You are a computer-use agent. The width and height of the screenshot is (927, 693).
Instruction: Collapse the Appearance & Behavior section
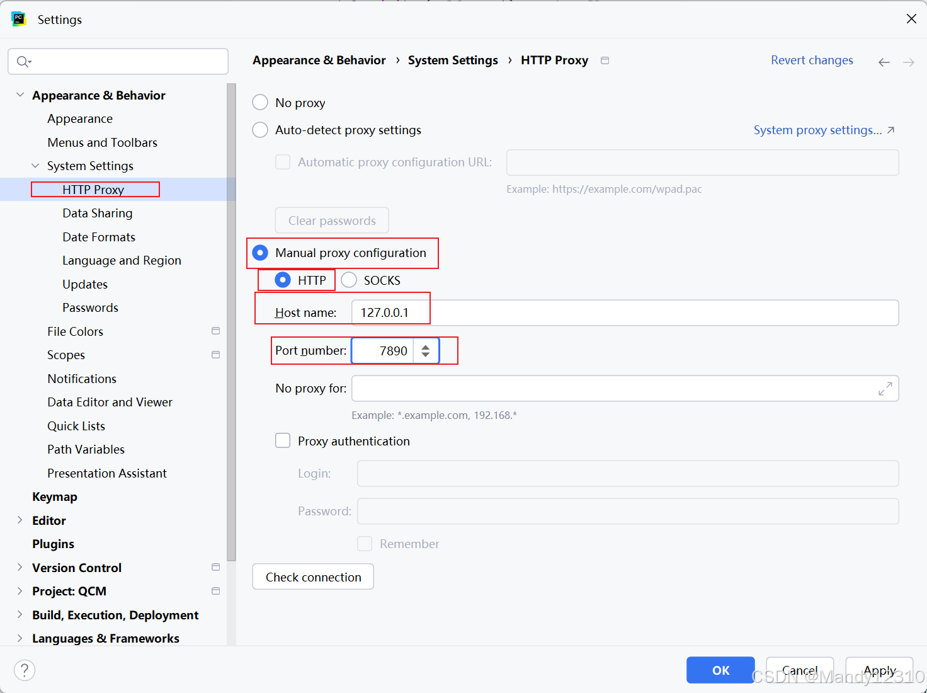click(x=20, y=94)
